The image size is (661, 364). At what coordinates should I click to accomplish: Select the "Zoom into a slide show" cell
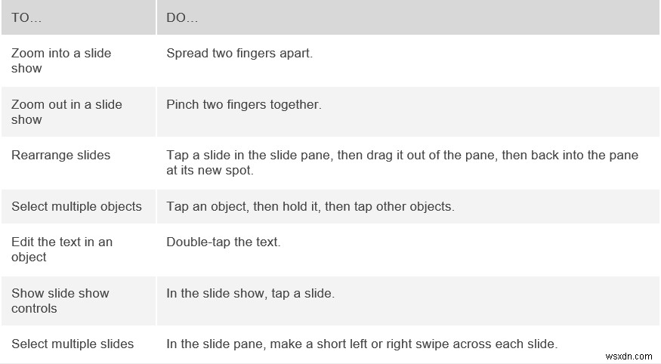(x=61, y=60)
